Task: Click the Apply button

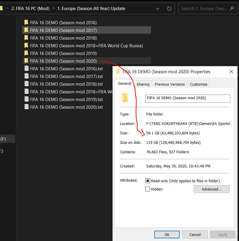Action: 222,235
